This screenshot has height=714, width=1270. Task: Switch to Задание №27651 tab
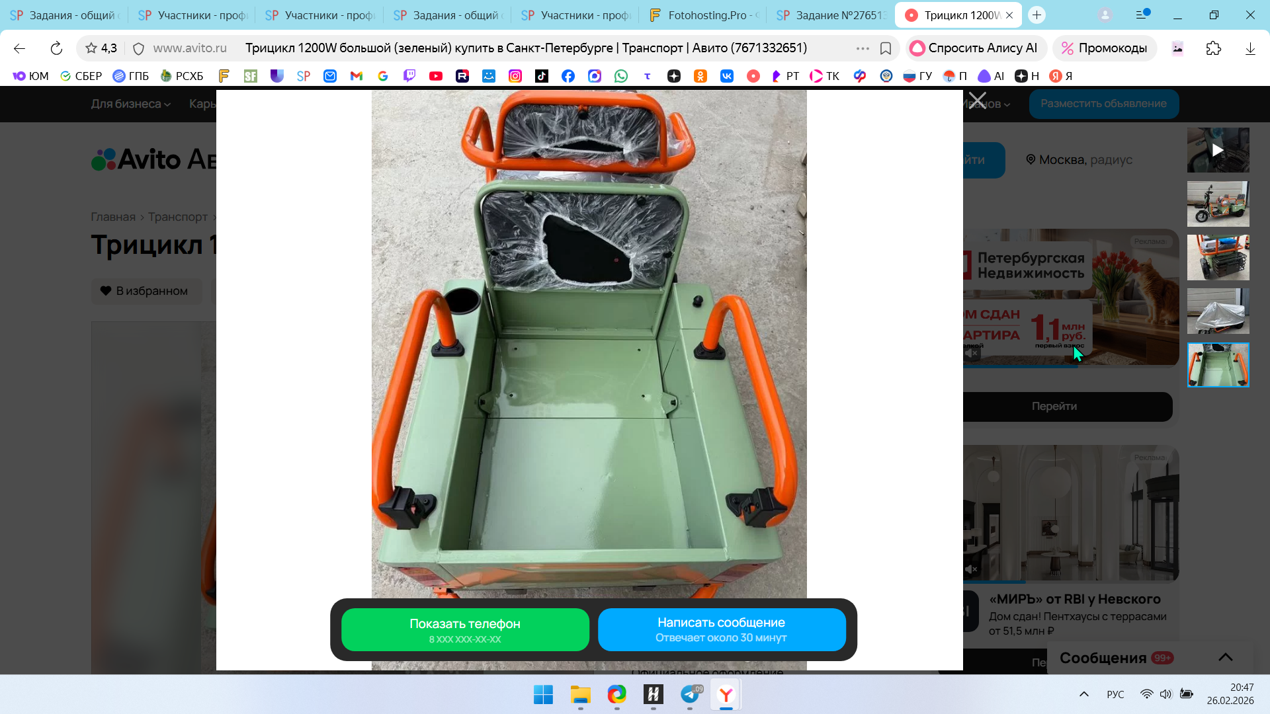832,15
